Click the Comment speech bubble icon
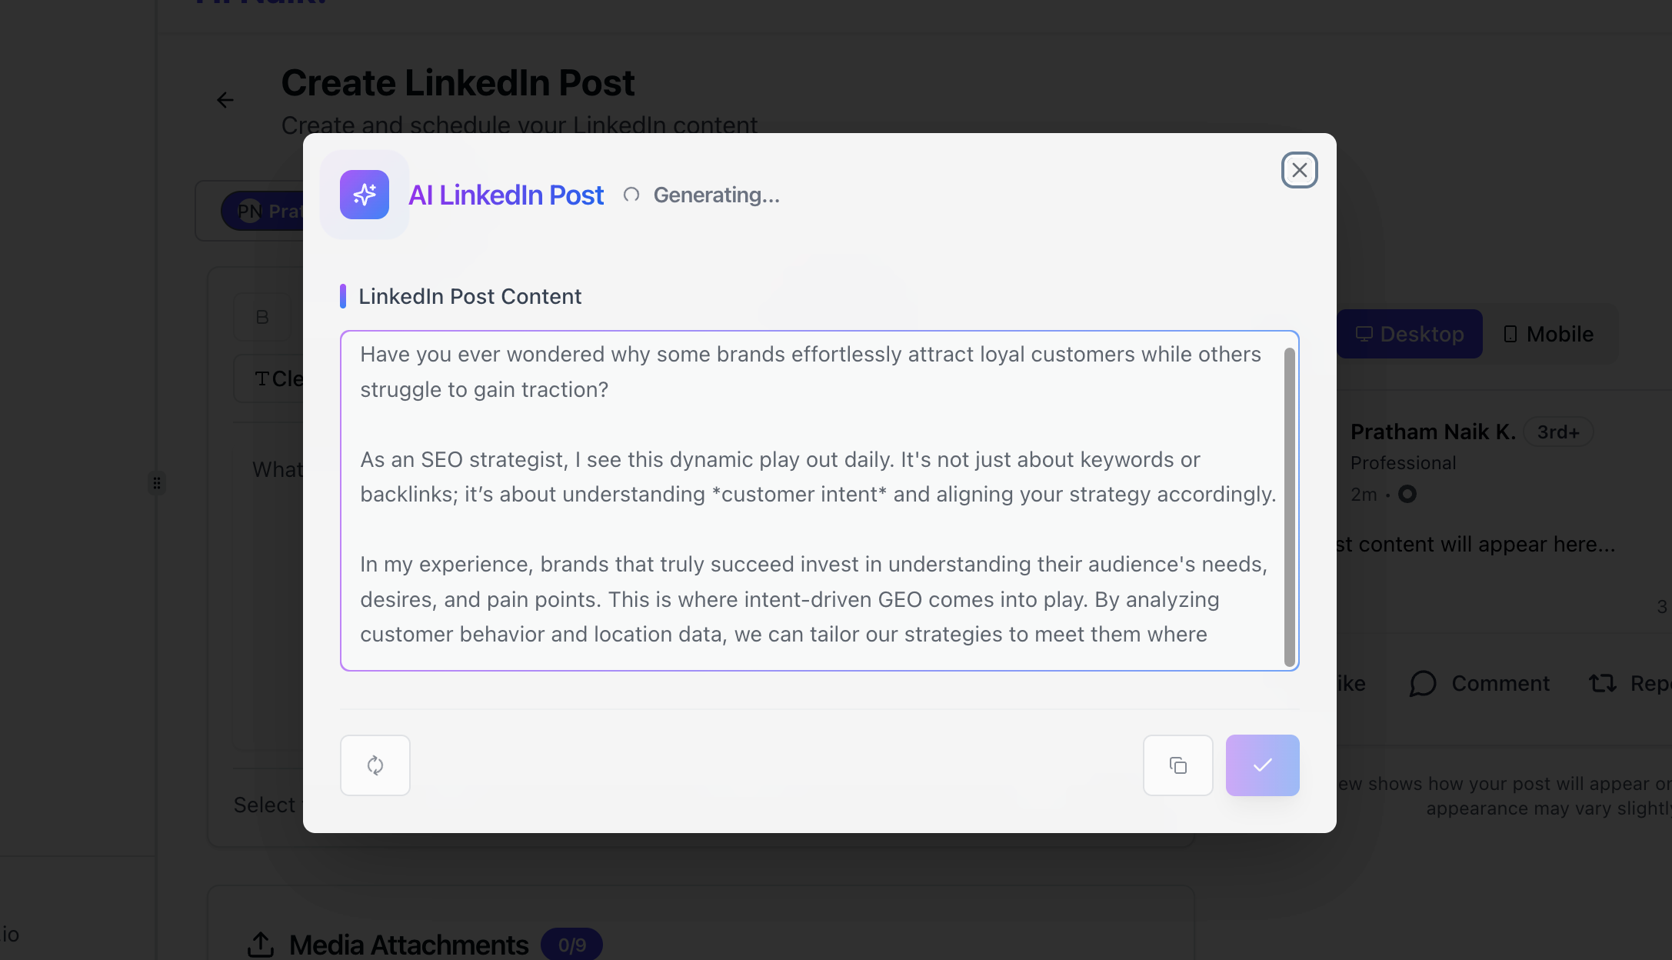Image resolution: width=1672 pixels, height=960 pixels. point(1423,683)
